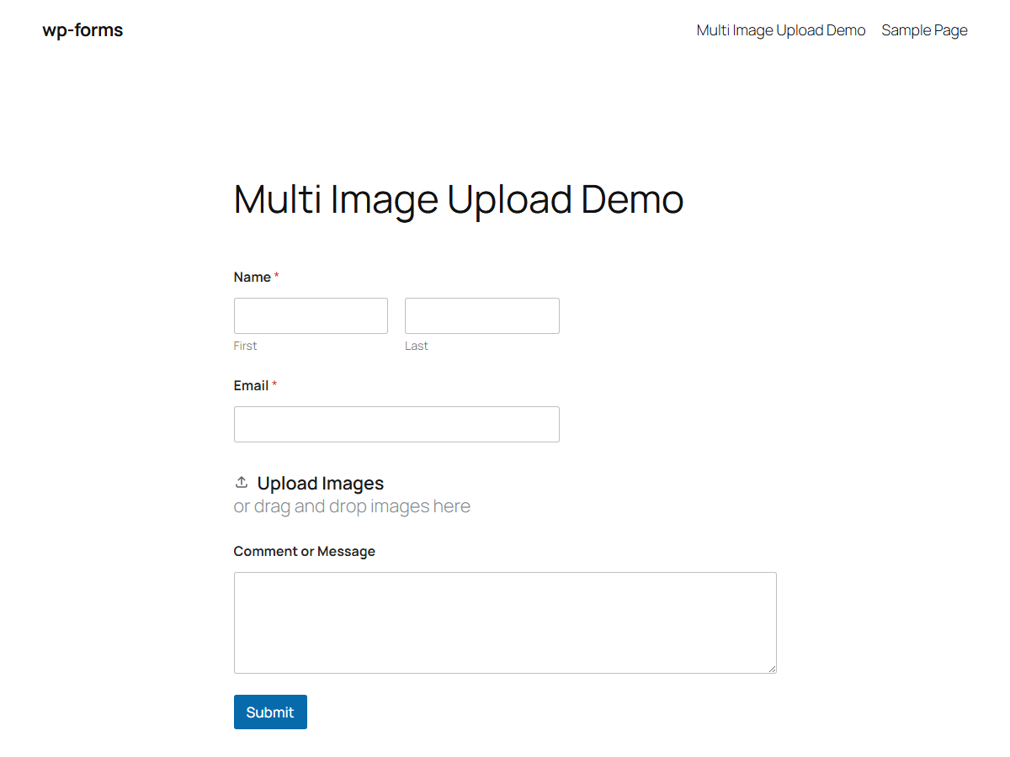The image size is (1010, 757).
Task: Click the upload arrow icon
Action: [242, 482]
